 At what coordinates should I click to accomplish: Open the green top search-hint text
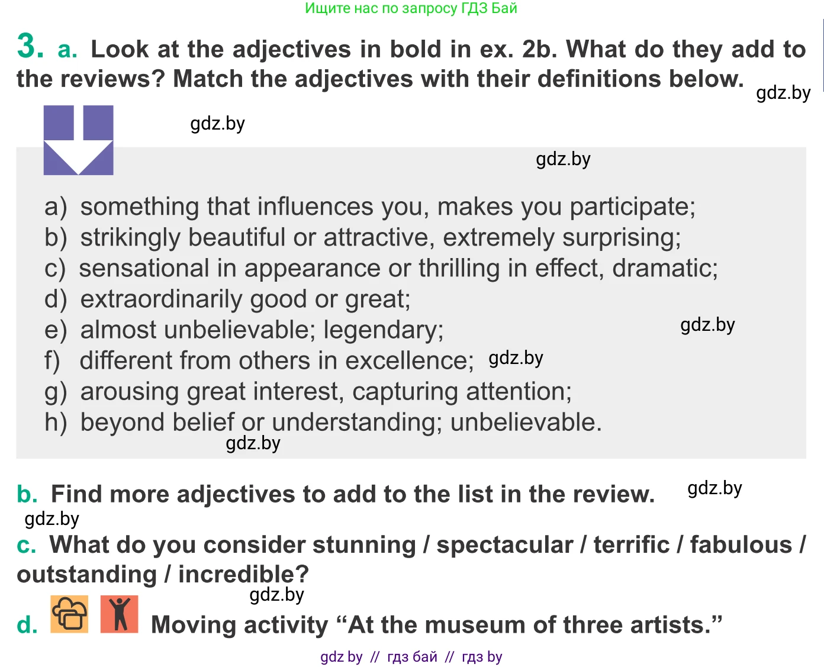point(411,8)
